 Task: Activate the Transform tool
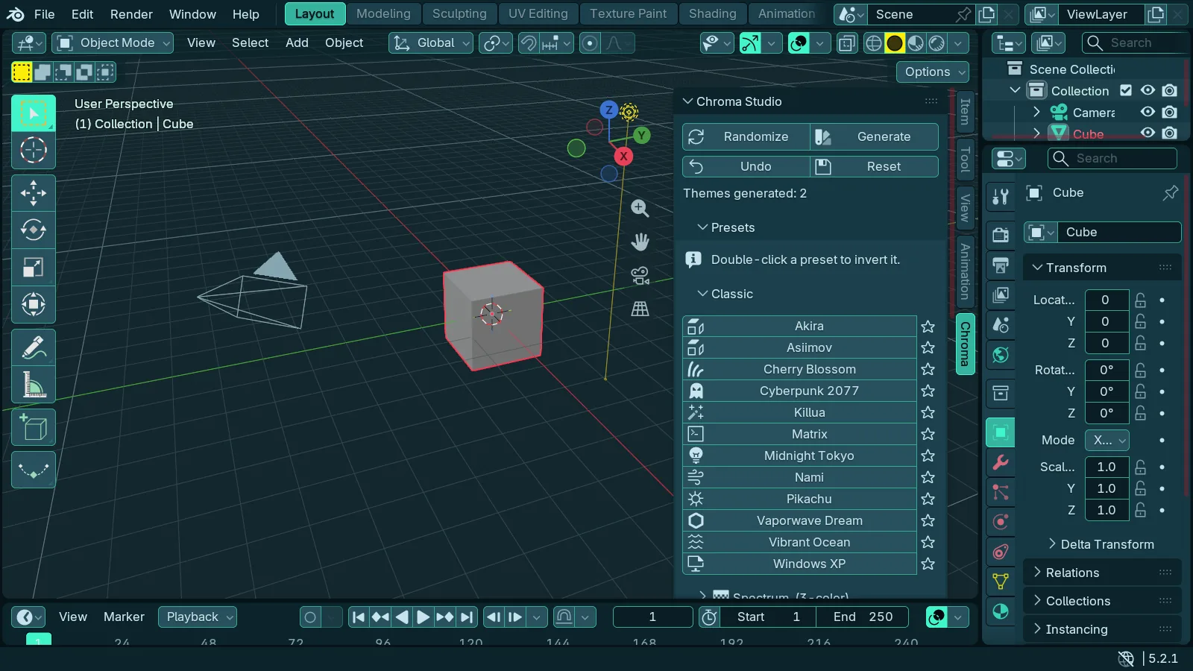coord(34,304)
